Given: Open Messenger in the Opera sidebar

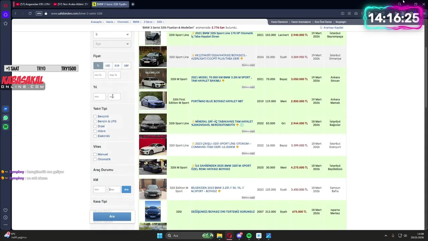Looking at the screenshot, I should [5, 109].
